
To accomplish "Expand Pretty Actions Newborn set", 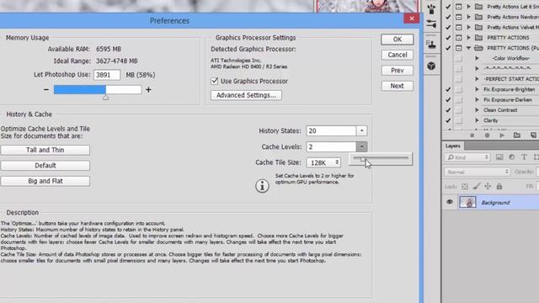I will coord(468,17).
